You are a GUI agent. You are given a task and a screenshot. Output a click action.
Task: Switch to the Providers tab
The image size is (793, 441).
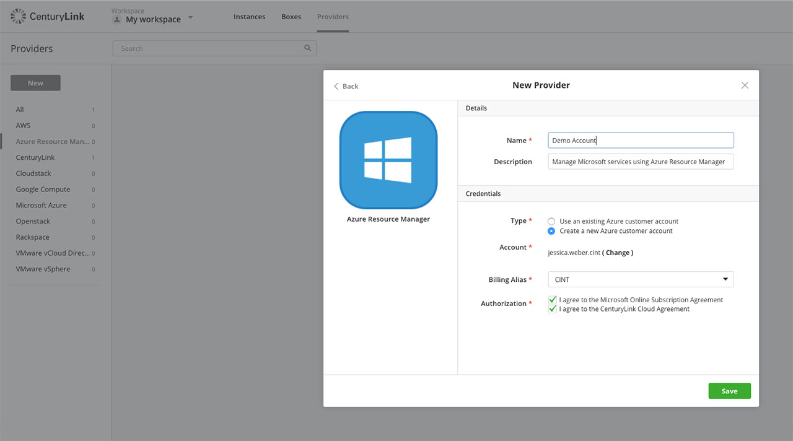[333, 17]
